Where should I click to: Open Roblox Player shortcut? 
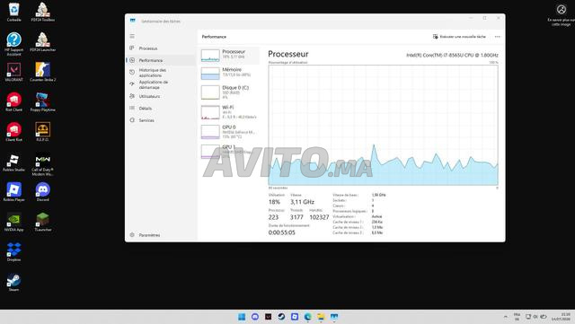coord(14,192)
